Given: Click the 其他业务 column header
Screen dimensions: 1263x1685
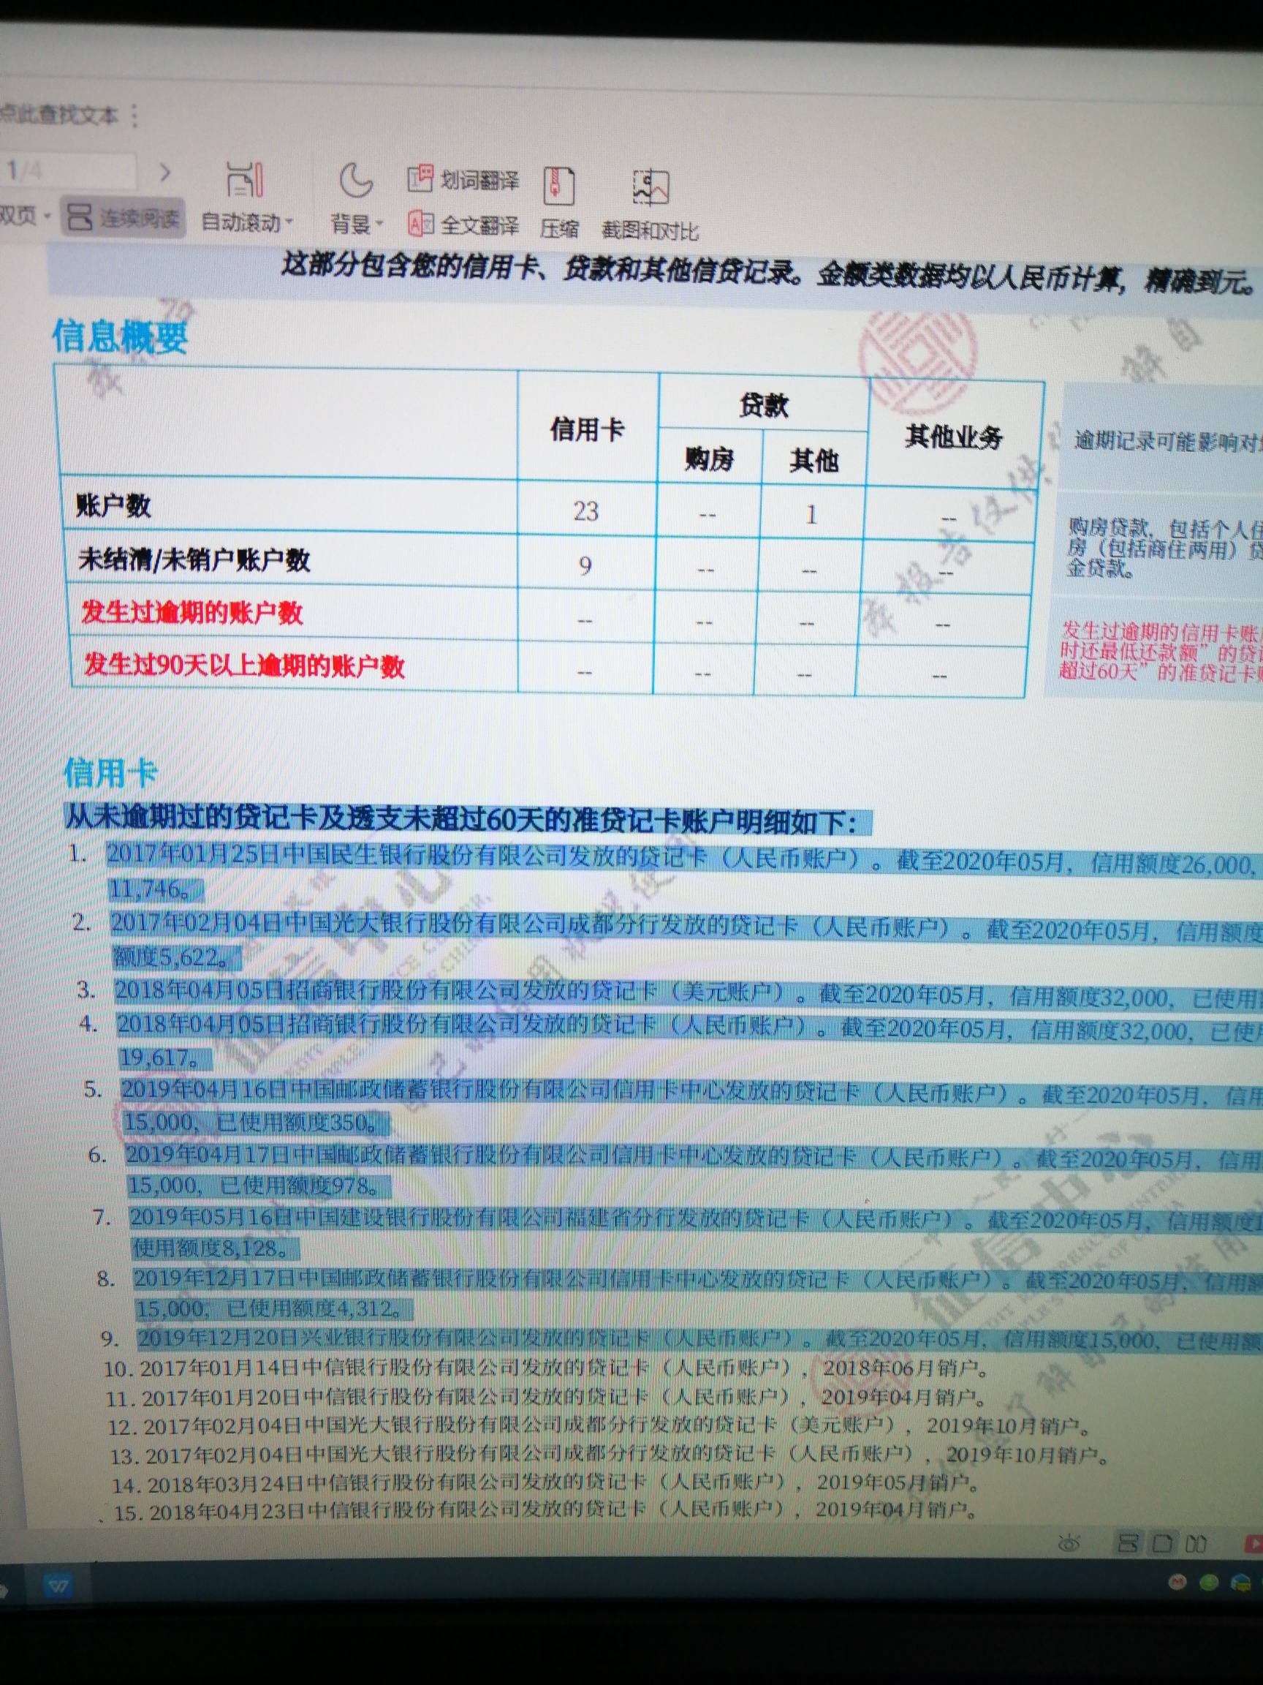Looking at the screenshot, I should 954,437.
